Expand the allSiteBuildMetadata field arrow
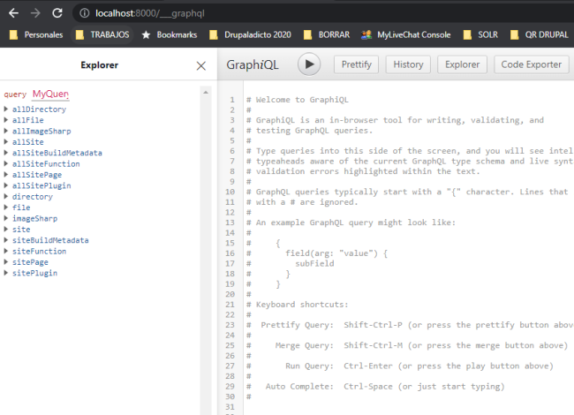Screen dimensions: 574x415 (x=6, y=153)
